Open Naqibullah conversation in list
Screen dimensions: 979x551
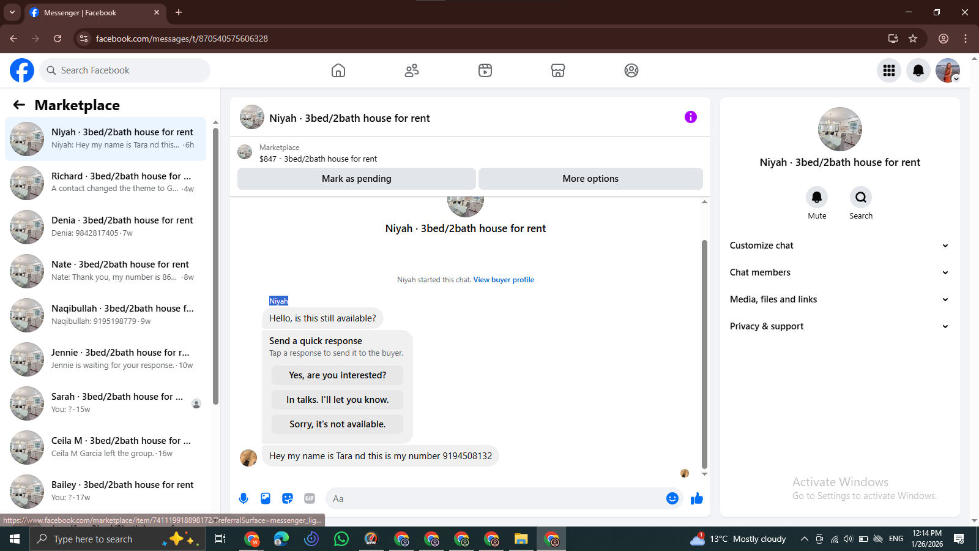pyautogui.click(x=105, y=315)
